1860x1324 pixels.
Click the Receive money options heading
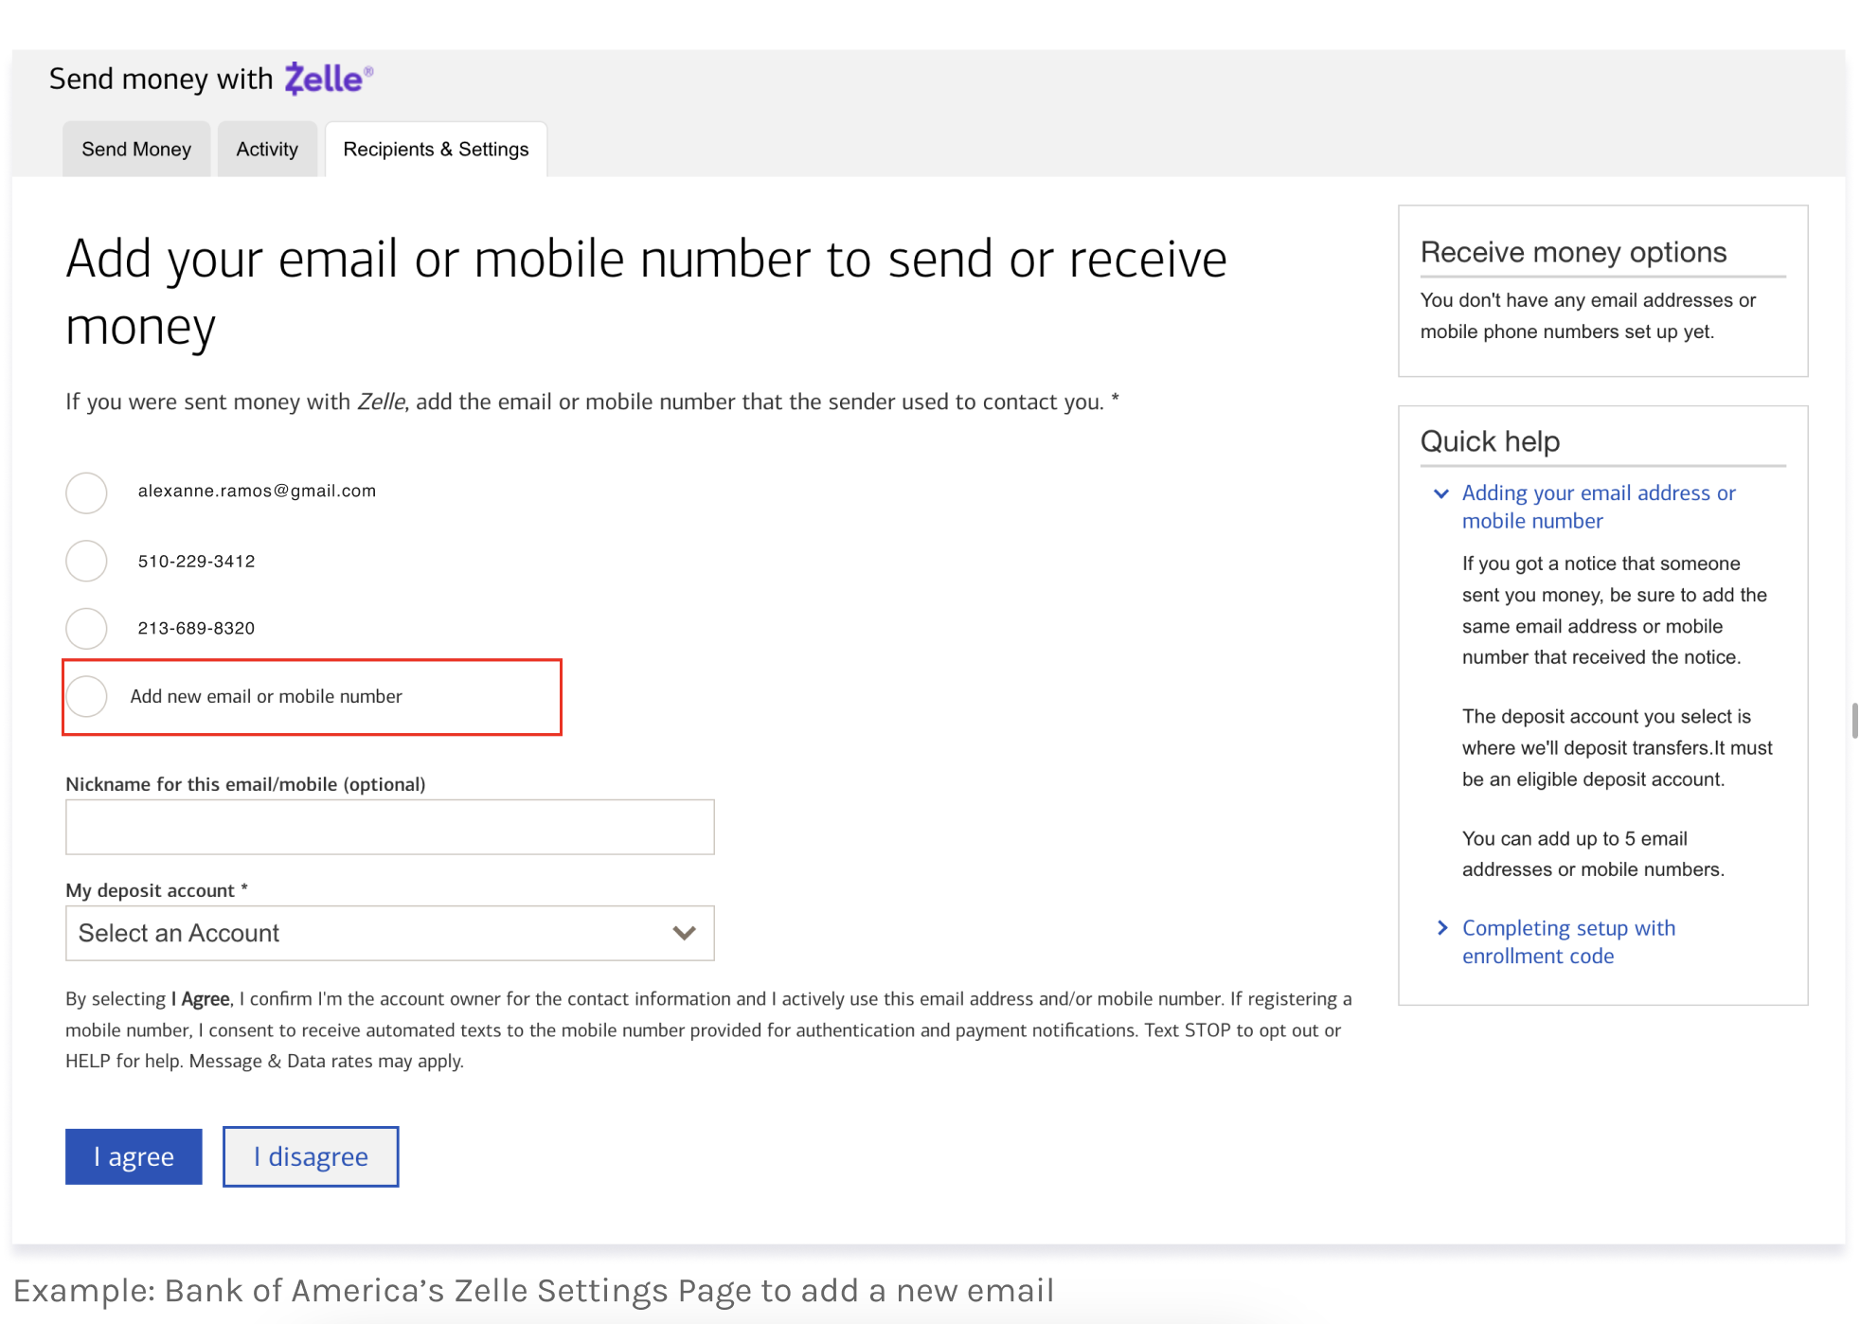pos(1573,252)
